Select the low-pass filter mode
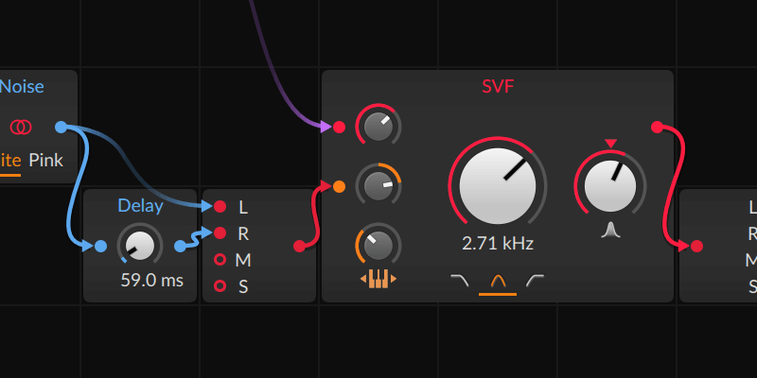 [460, 281]
